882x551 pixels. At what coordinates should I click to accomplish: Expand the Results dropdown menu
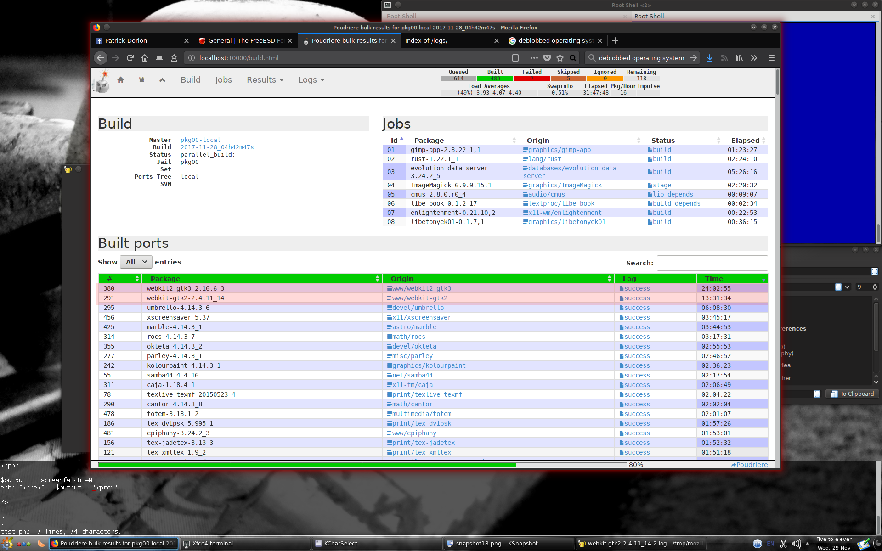tap(265, 80)
